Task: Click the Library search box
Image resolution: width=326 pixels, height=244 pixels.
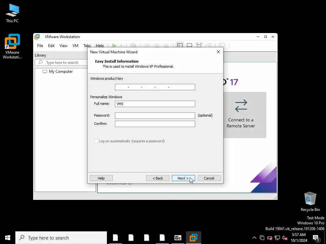Action: click(x=61, y=63)
